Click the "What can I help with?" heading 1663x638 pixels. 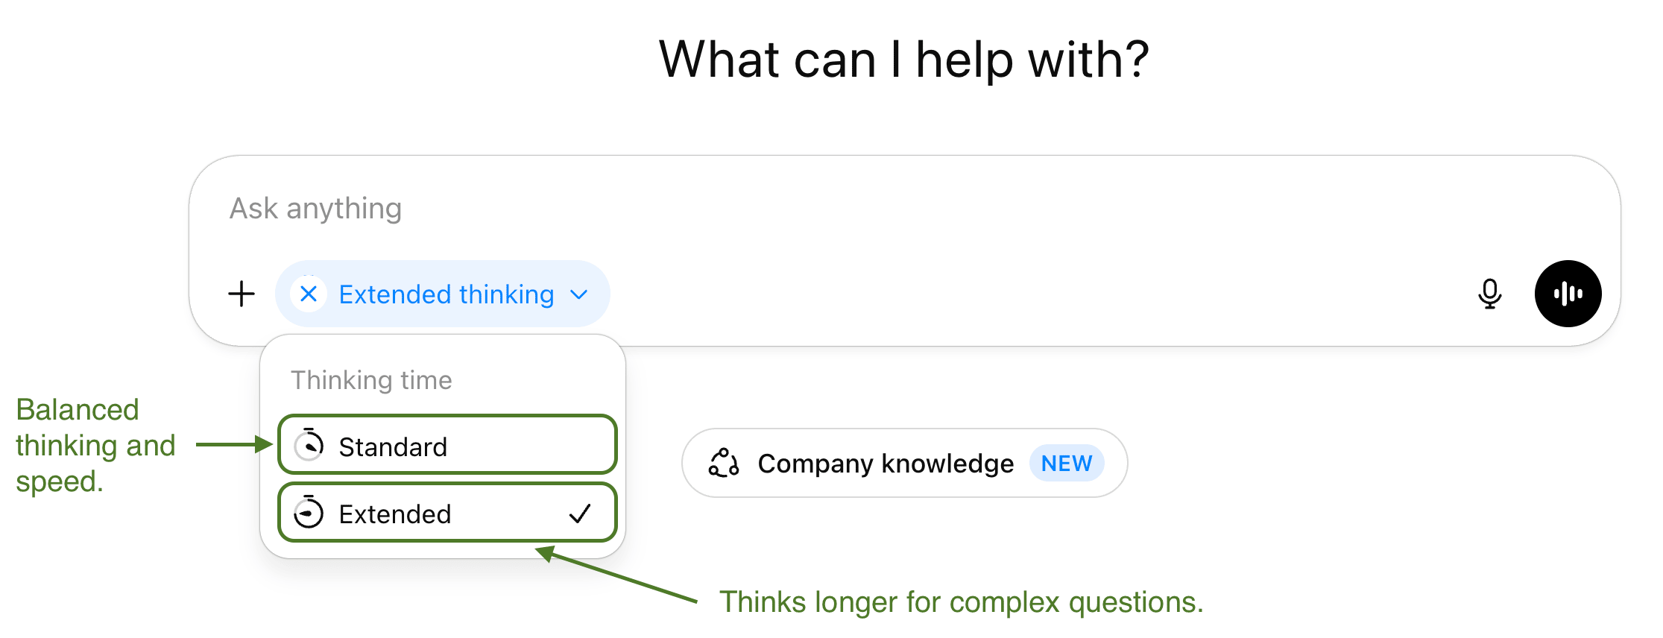pos(903,60)
